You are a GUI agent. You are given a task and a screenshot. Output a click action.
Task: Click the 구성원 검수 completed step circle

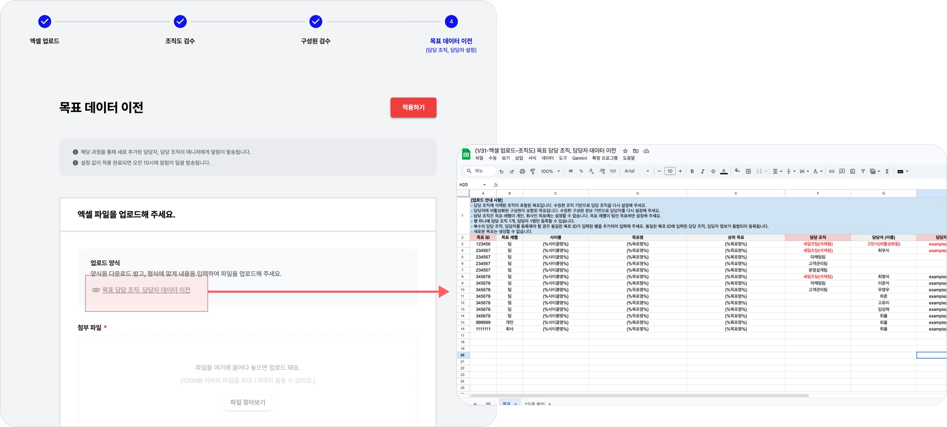[316, 21]
